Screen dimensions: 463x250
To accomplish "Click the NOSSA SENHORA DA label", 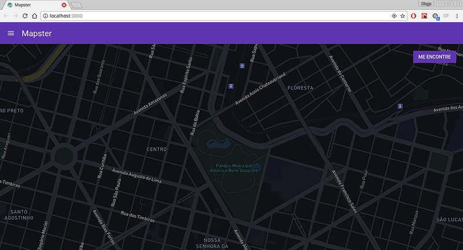I will 212,243.
